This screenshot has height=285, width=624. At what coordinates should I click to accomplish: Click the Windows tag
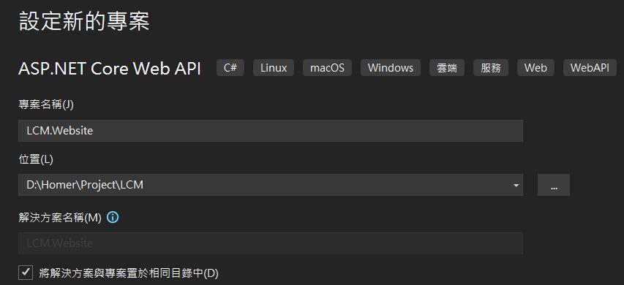391,67
